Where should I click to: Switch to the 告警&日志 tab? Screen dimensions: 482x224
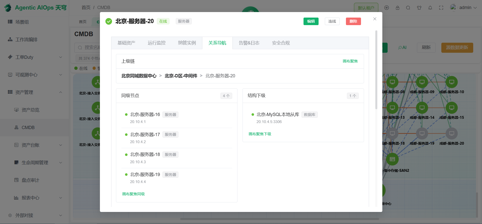(249, 43)
